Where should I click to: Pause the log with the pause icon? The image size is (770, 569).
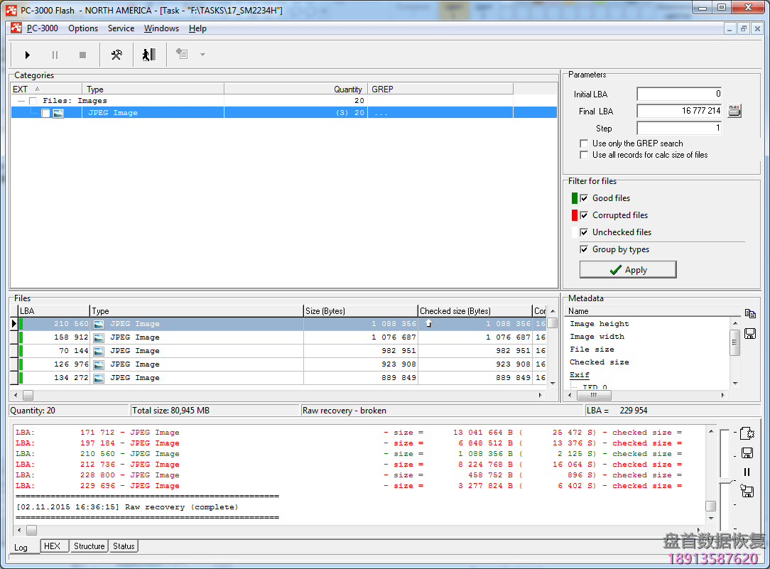(x=747, y=472)
